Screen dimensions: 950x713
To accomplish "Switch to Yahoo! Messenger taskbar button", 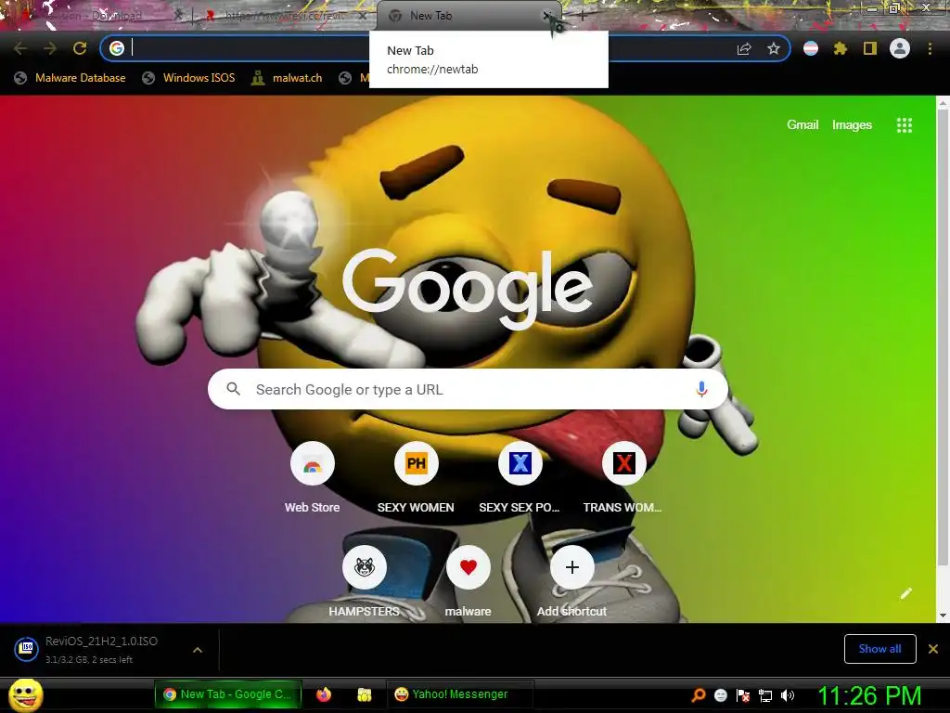I will point(459,694).
